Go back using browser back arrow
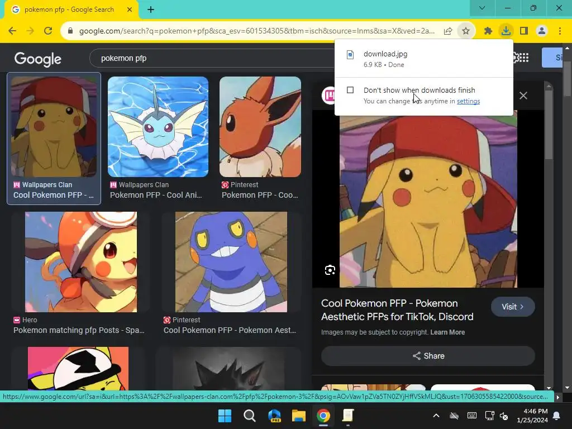 12,31
